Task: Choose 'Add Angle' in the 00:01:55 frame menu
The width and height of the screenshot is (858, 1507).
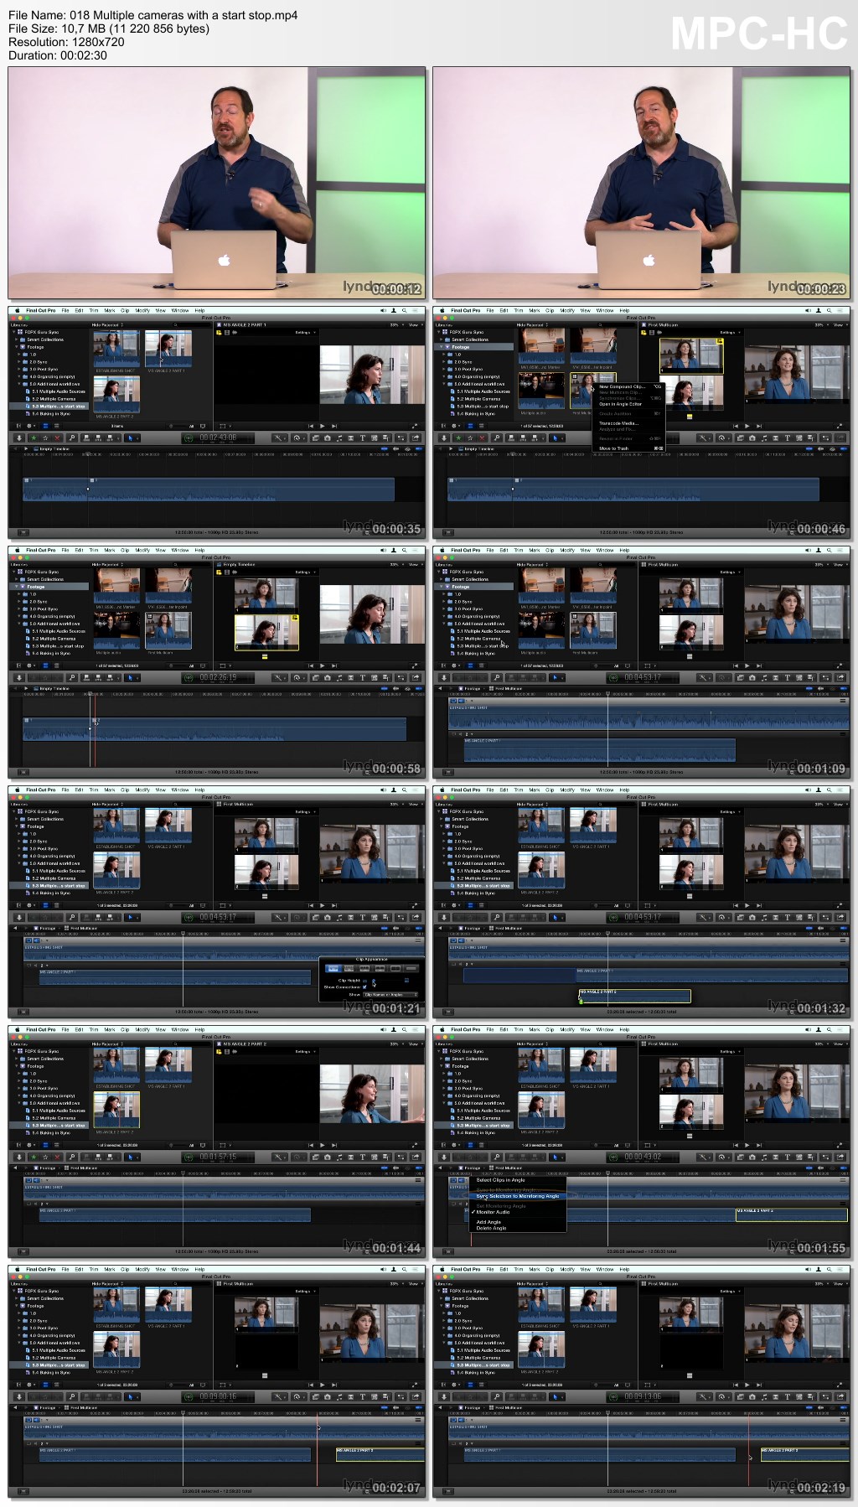Action: click(x=488, y=1222)
